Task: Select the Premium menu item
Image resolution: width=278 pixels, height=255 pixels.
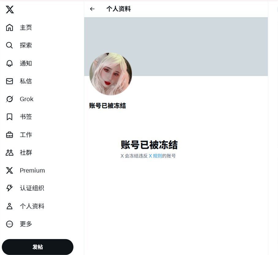Action: (x=25, y=170)
